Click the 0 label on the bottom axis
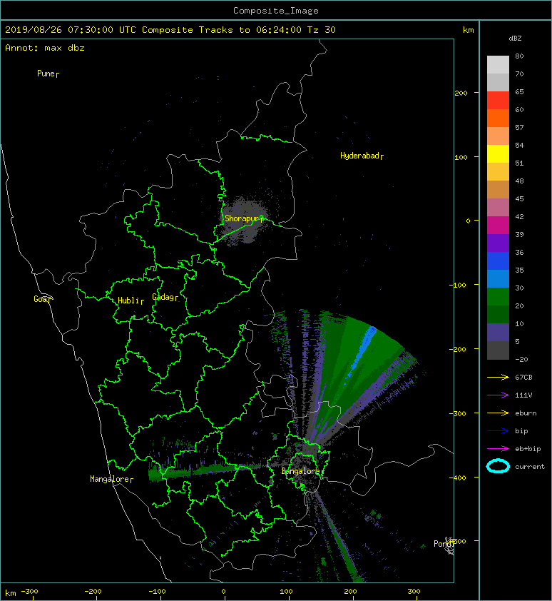 224,592
